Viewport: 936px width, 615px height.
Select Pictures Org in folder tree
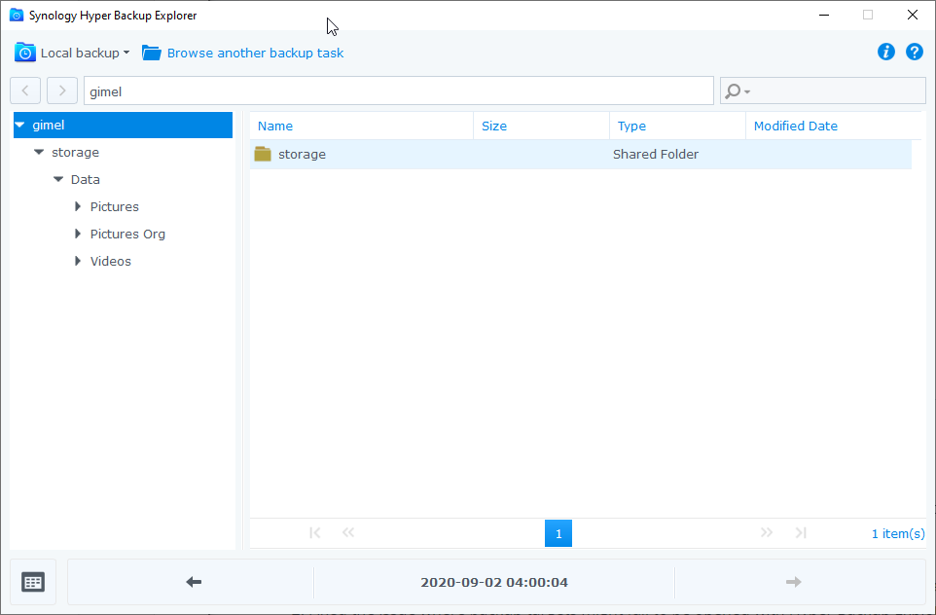click(x=127, y=234)
